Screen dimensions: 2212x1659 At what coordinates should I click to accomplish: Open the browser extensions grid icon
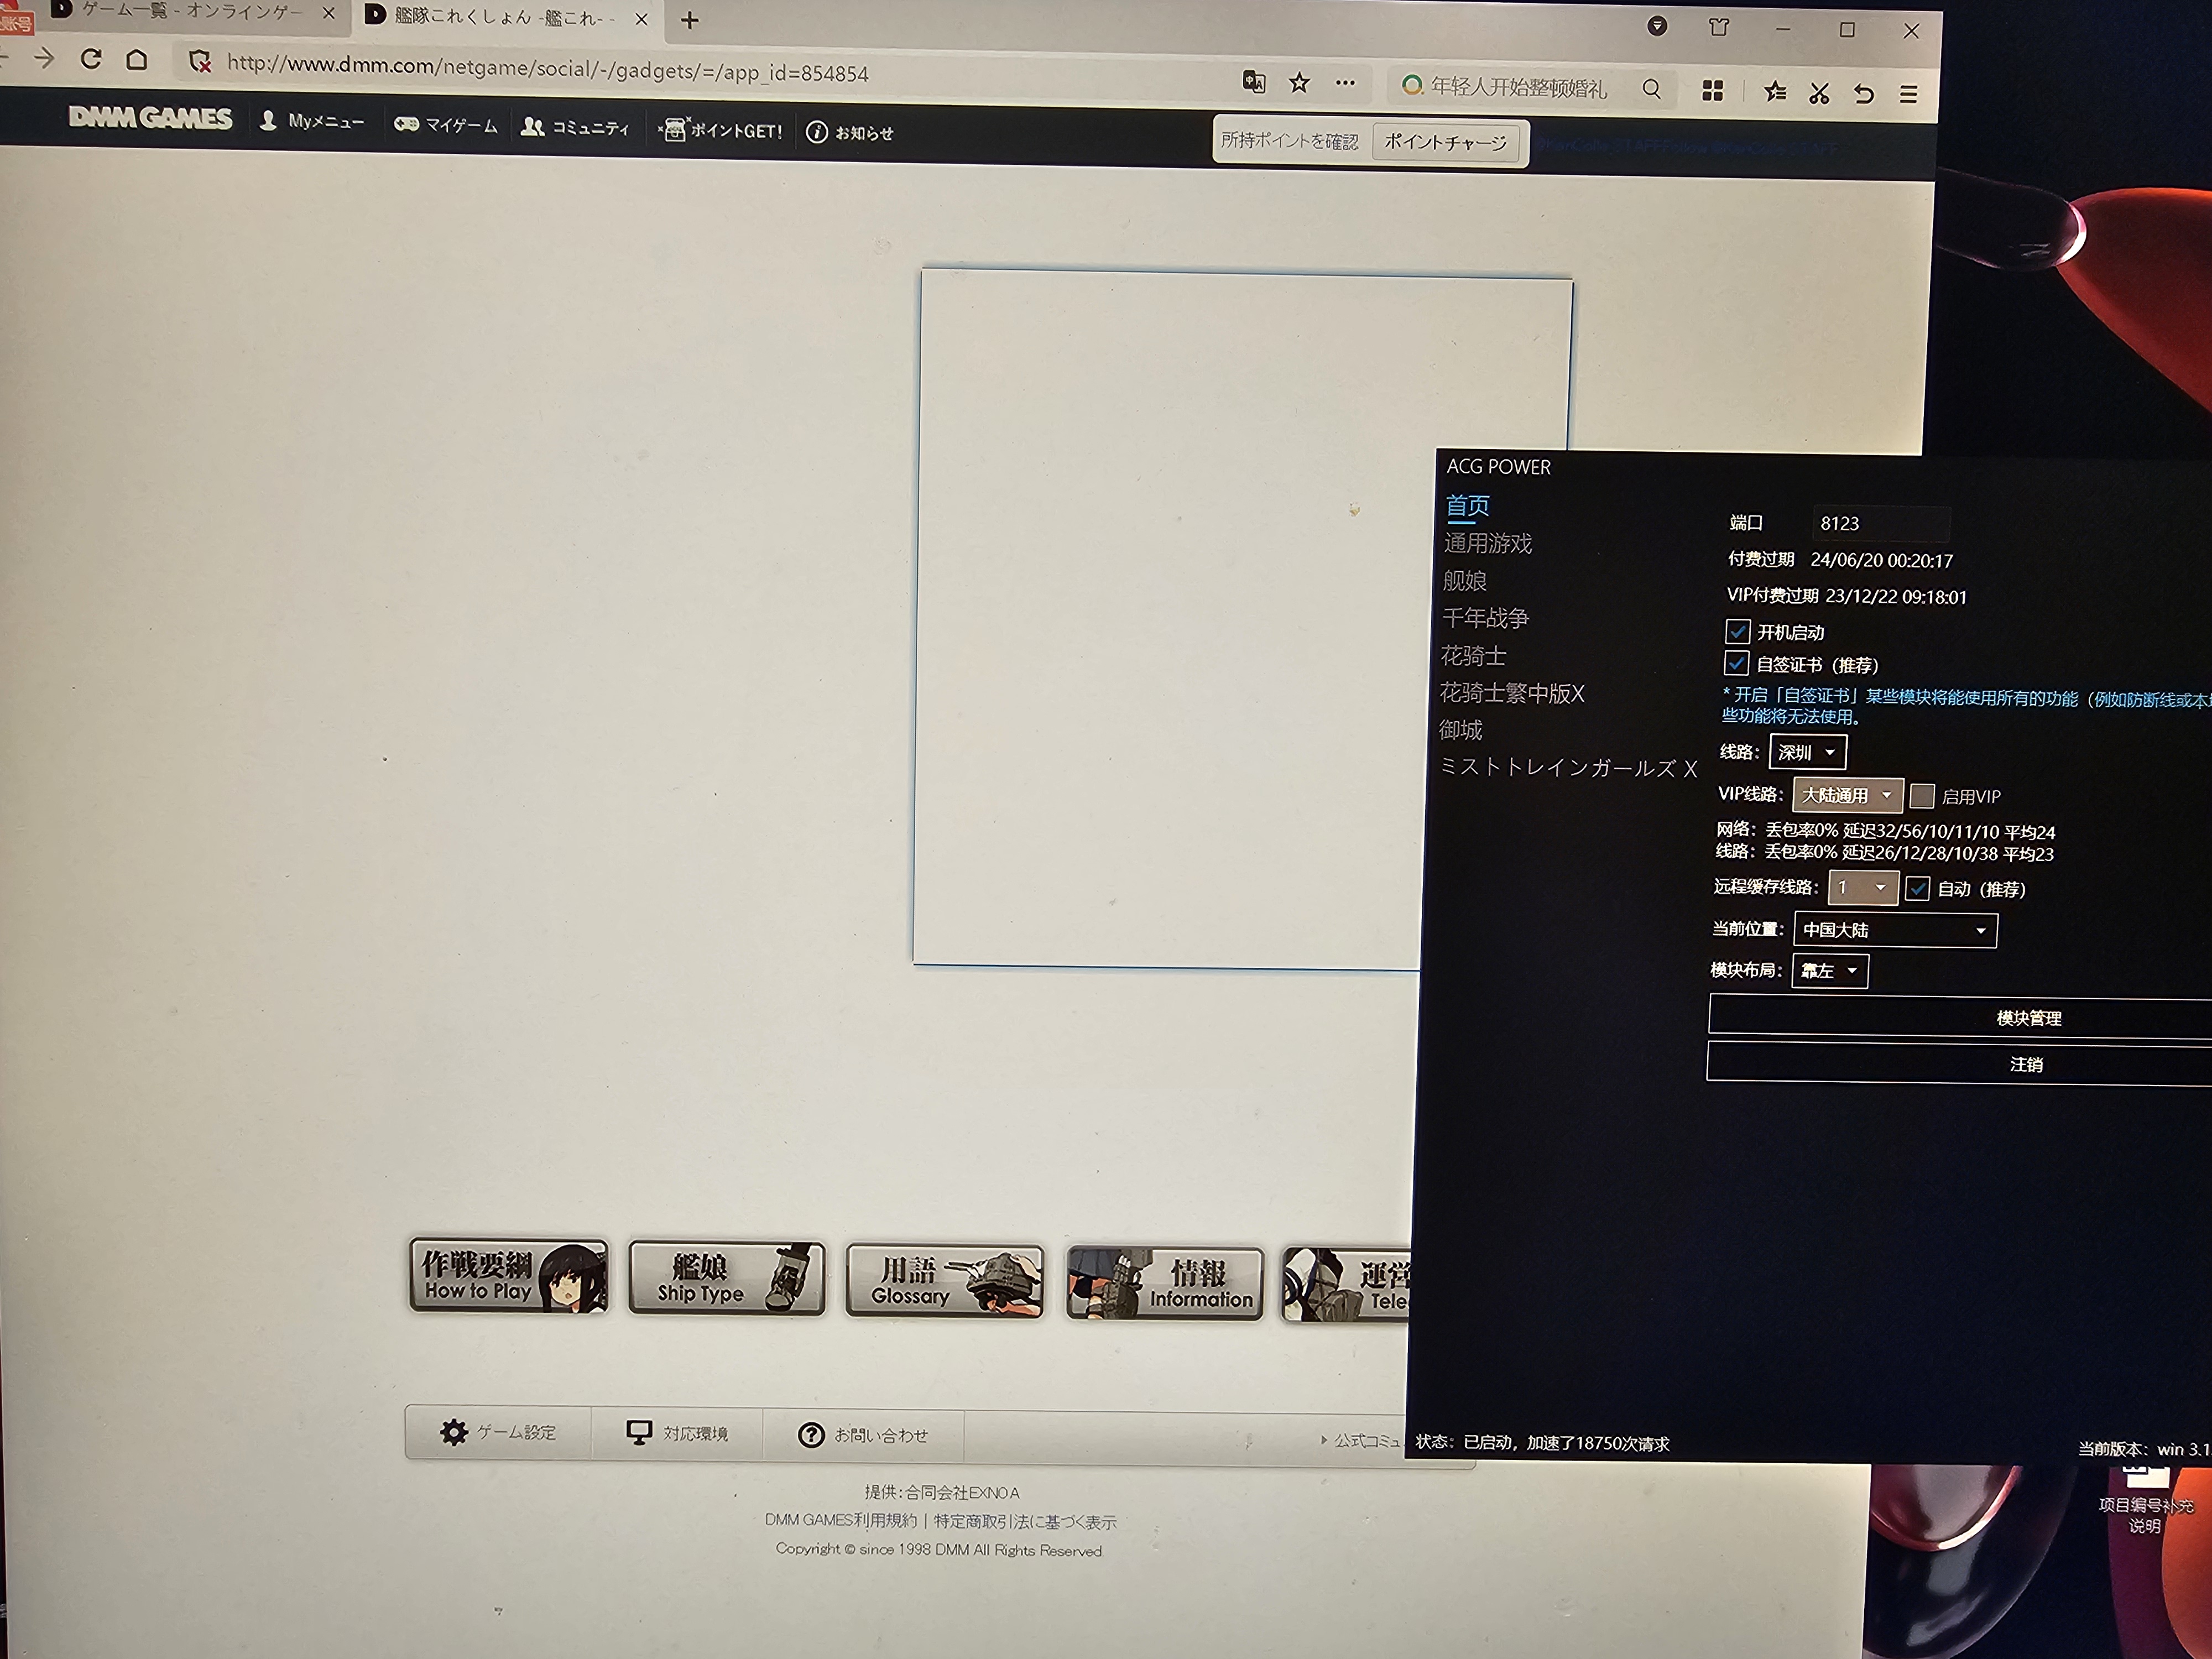tap(1712, 91)
